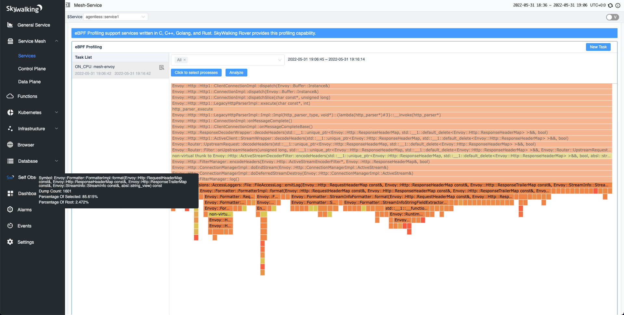Image resolution: width=624 pixels, height=315 pixels.
Task: Select the Browser globe icon
Action: point(10,145)
